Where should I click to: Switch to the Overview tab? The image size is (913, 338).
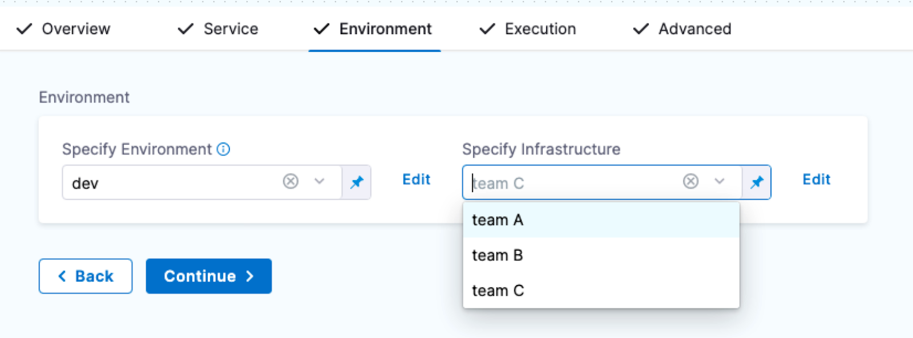click(x=64, y=29)
